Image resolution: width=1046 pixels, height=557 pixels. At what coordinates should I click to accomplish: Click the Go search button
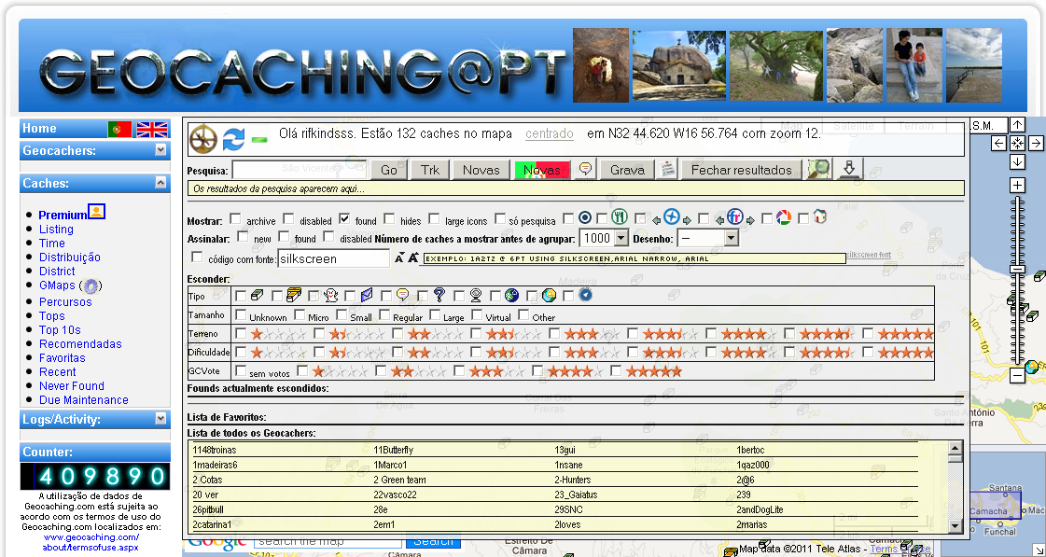(388, 170)
